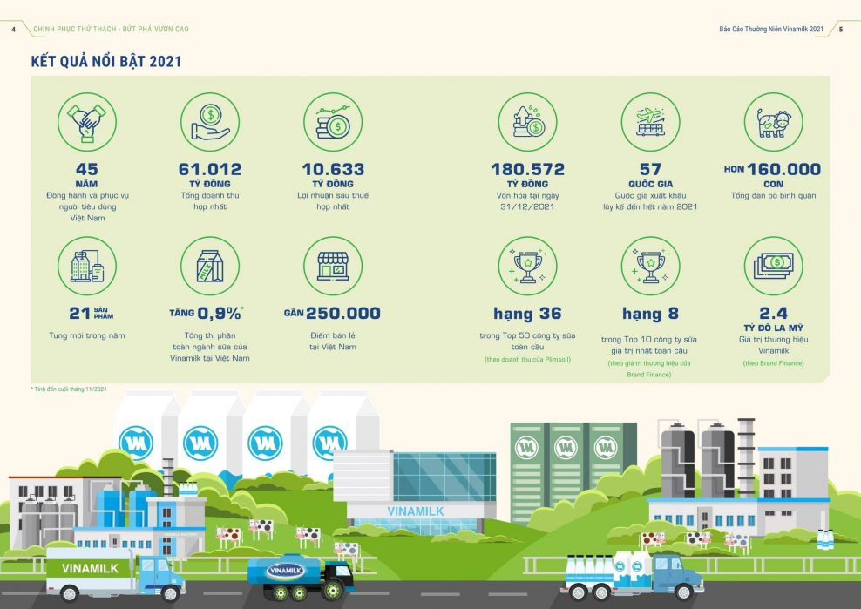Screen dimensions: 861x609
Task: Click the KẾT QUẢ NỔI BẬT 2021 heading
Action: click(x=105, y=61)
